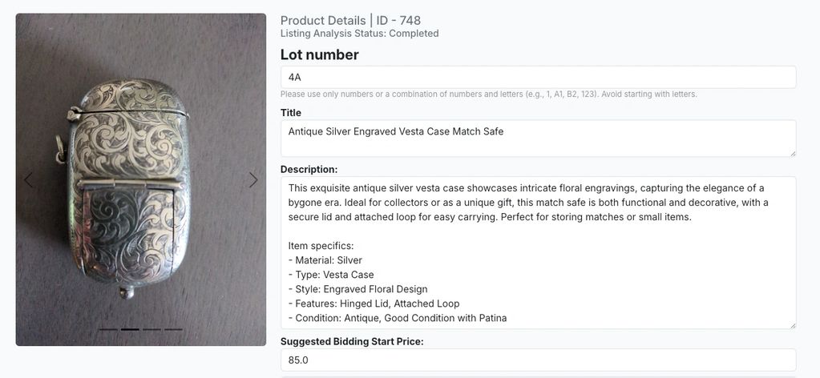
Task: Focus the Suggested Bidding Start Price field
Action: coord(537,360)
